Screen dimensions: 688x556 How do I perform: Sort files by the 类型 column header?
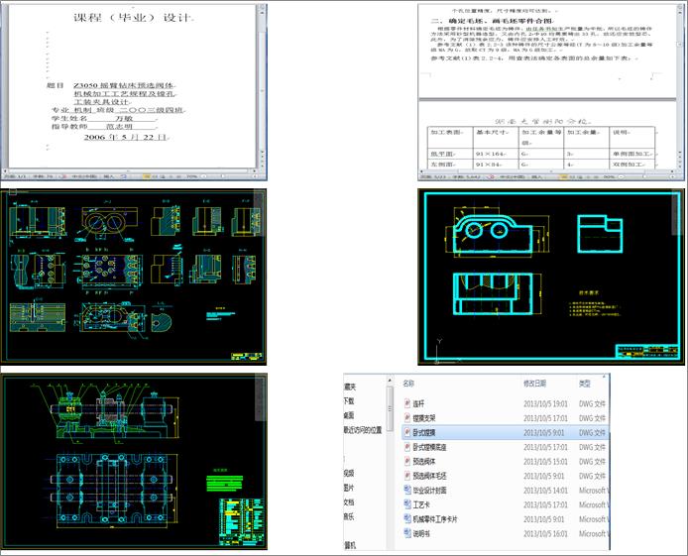tap(585, 384)
